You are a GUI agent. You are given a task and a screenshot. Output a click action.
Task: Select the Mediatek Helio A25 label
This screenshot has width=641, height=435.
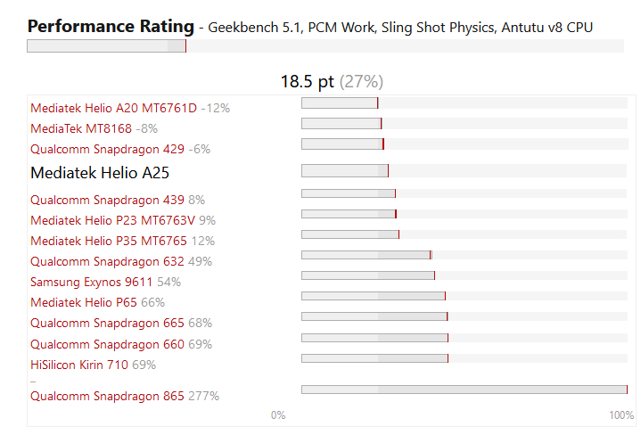(100, 173)
